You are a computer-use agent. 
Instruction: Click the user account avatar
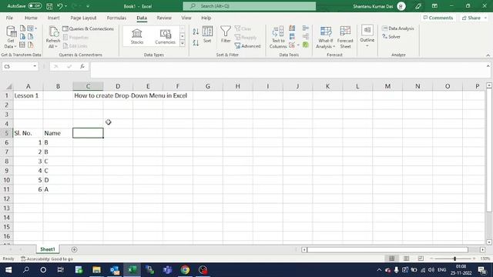pyautogui.click(x=401, y=6)
